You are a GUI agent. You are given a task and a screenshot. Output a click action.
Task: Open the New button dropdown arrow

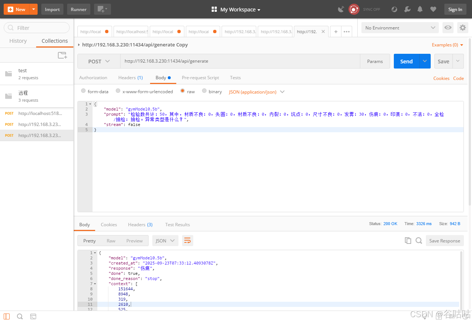pyautogui.click(x=34, y=10)
